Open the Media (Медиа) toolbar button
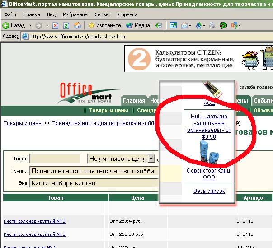This screenshot has width=273, height=248. click(138, 25)
